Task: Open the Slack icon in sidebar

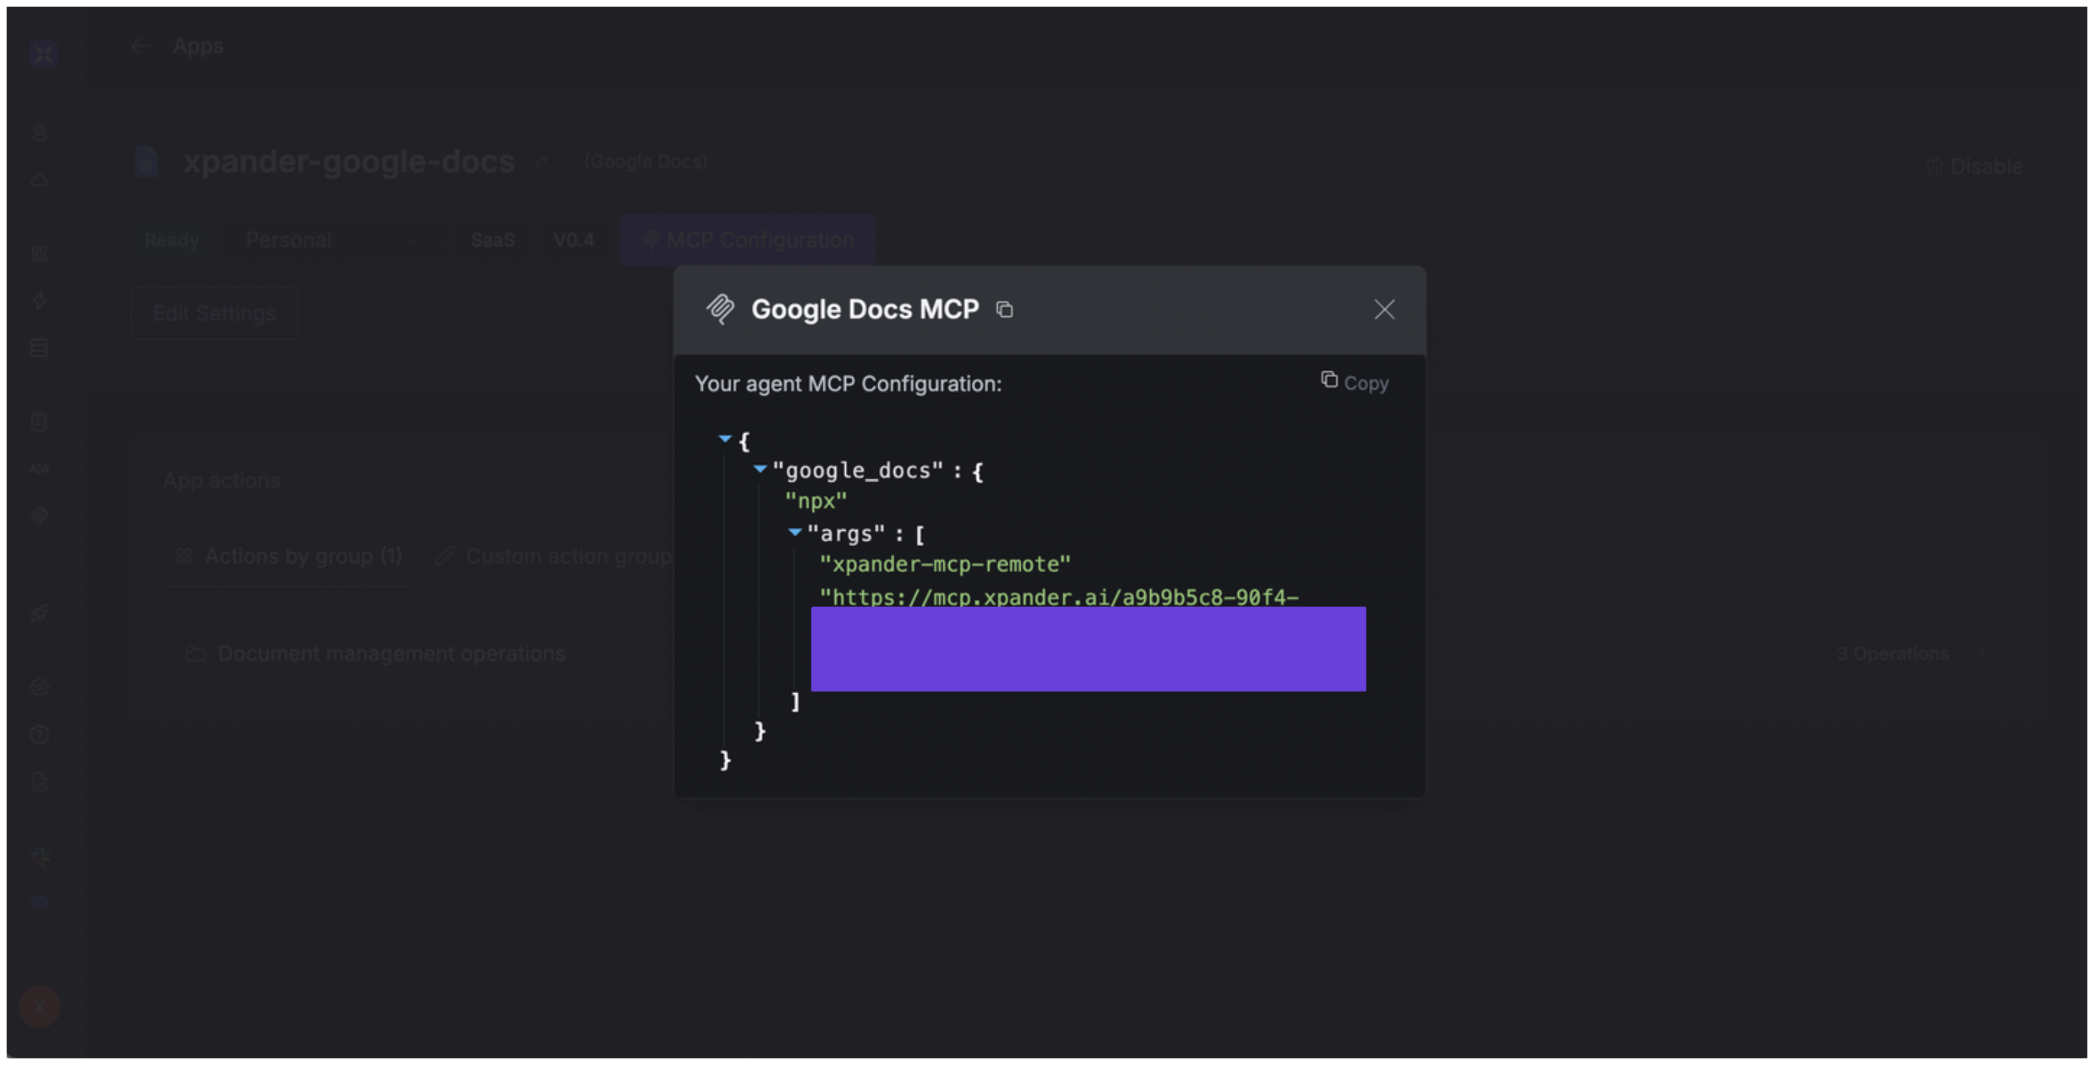Action: point(40,856)
